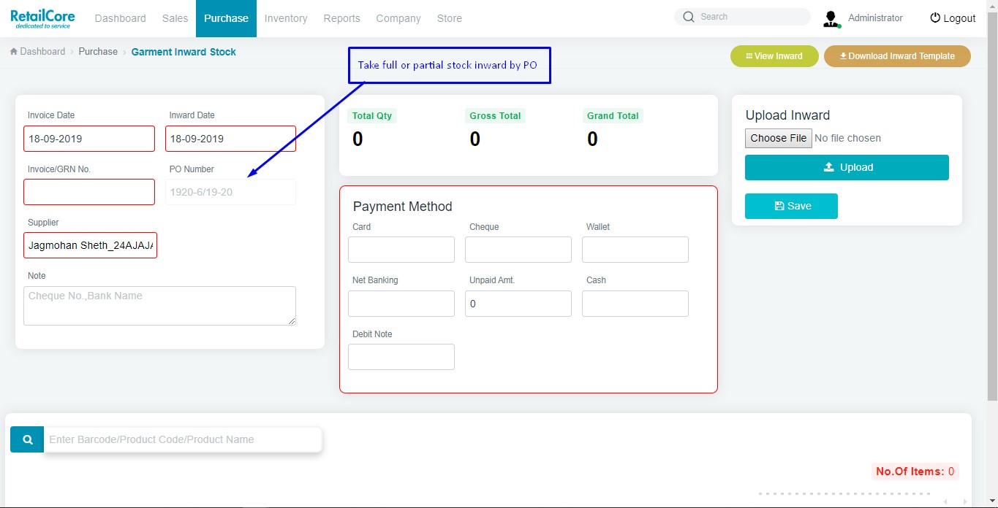Screen dimensions: 998x508
Task: Open the Invoice Date picker field
Action: tap(89, 139)
